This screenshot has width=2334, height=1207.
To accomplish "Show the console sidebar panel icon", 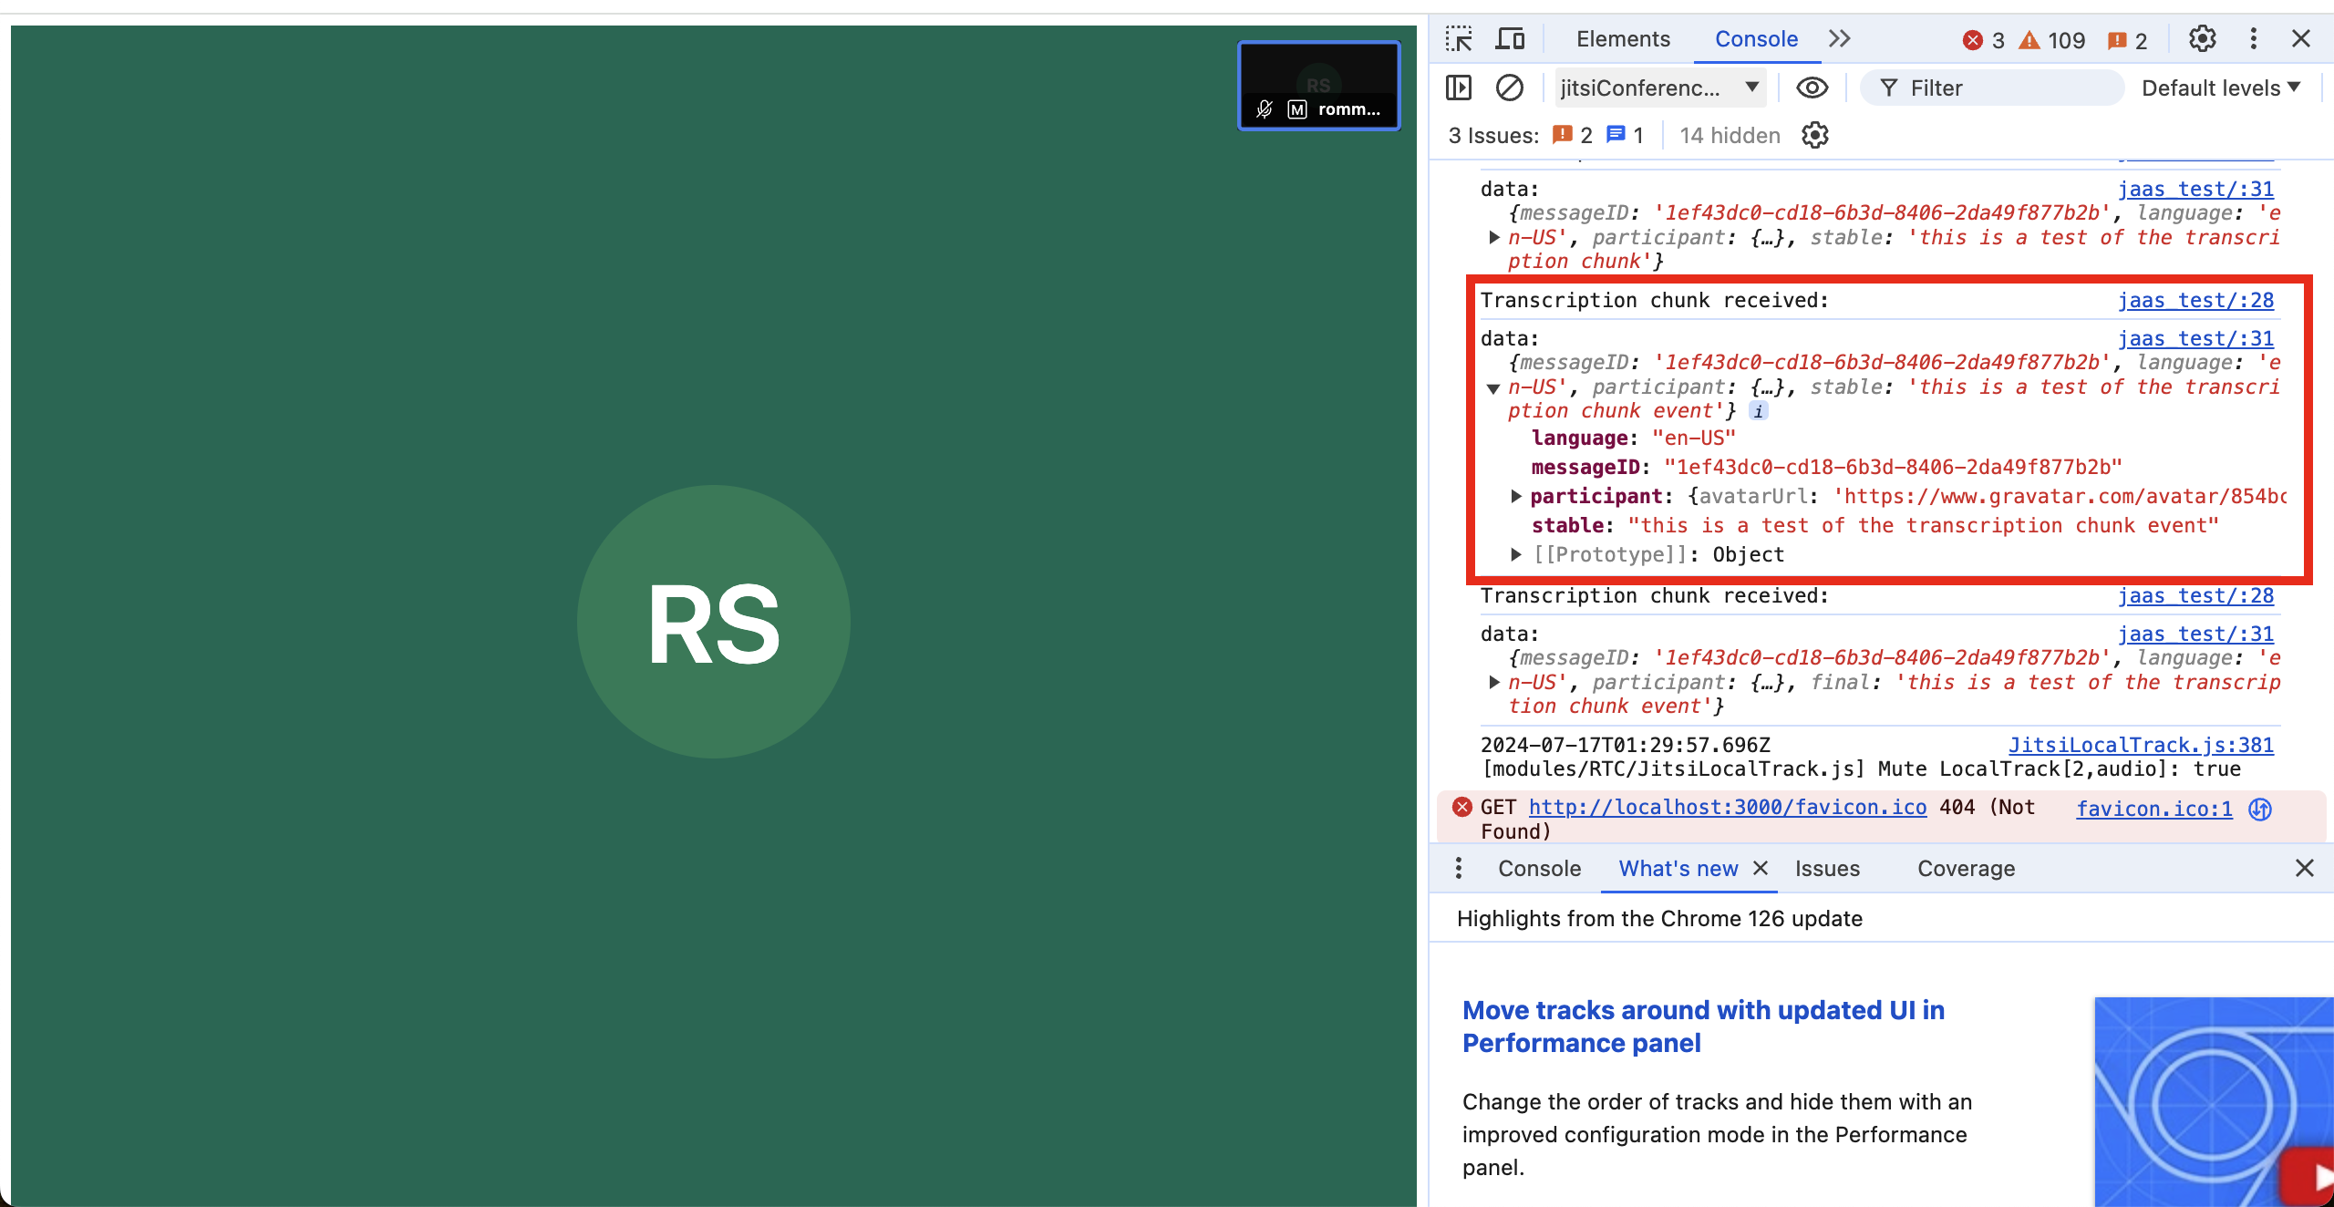I will pos(1459,88).
